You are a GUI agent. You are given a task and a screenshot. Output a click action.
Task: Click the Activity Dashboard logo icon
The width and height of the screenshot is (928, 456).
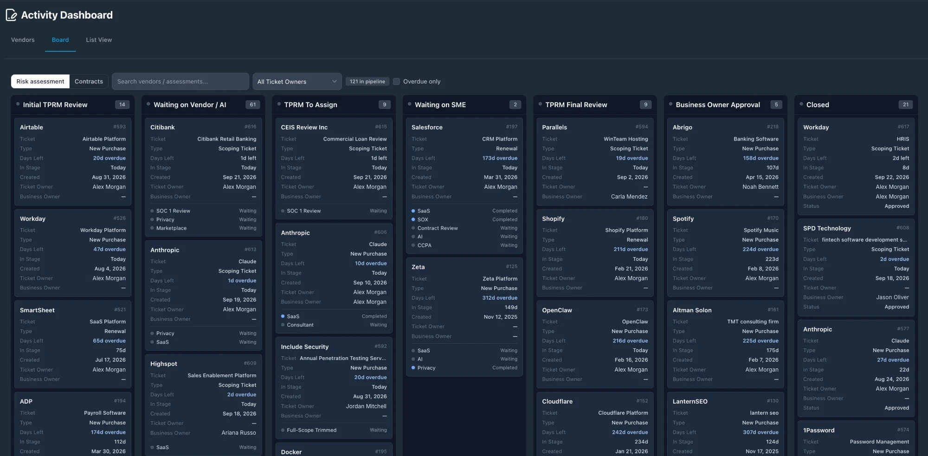tap(12, 15)
